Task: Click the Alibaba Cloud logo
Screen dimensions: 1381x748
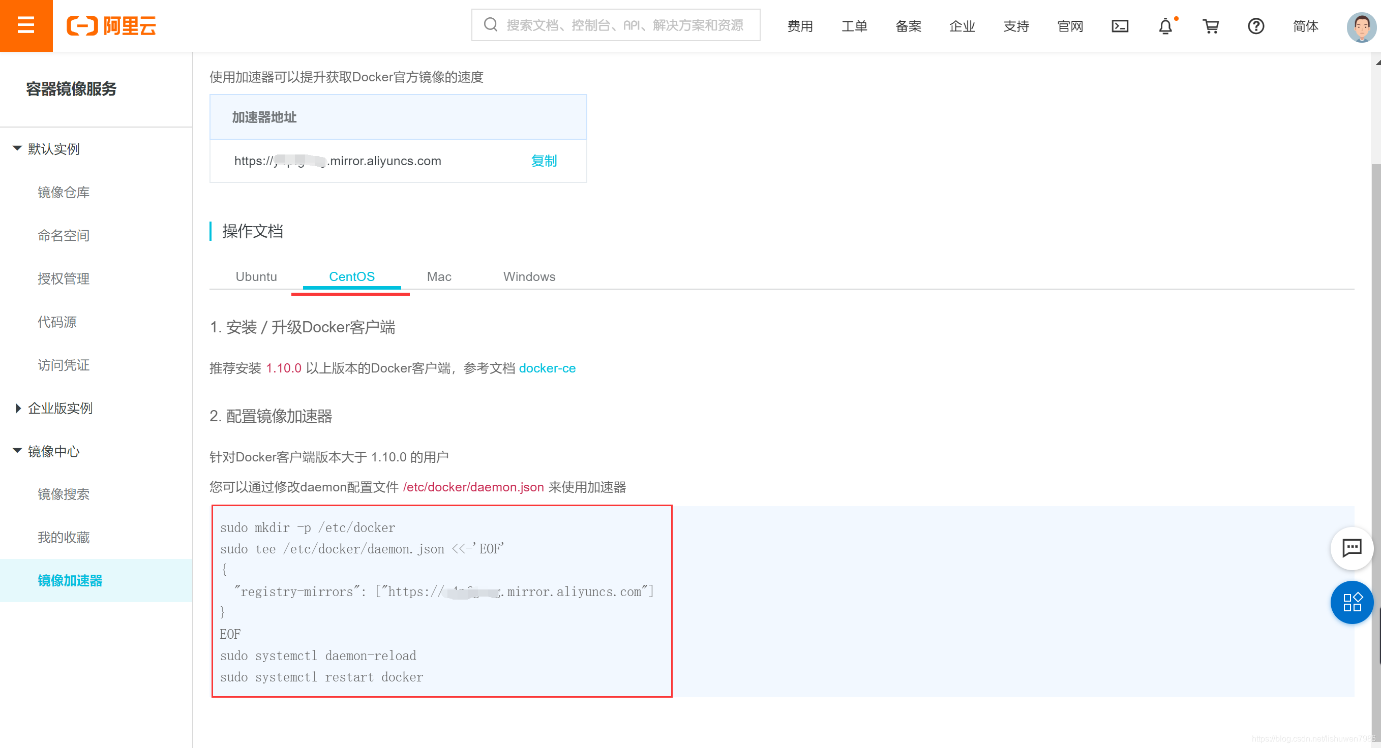Action: tap(111, 25)
